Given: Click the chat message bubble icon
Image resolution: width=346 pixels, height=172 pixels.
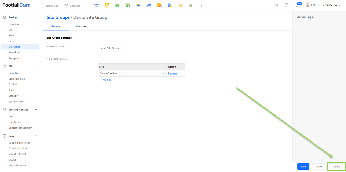Looking at the screenshot, I should 286,5.
